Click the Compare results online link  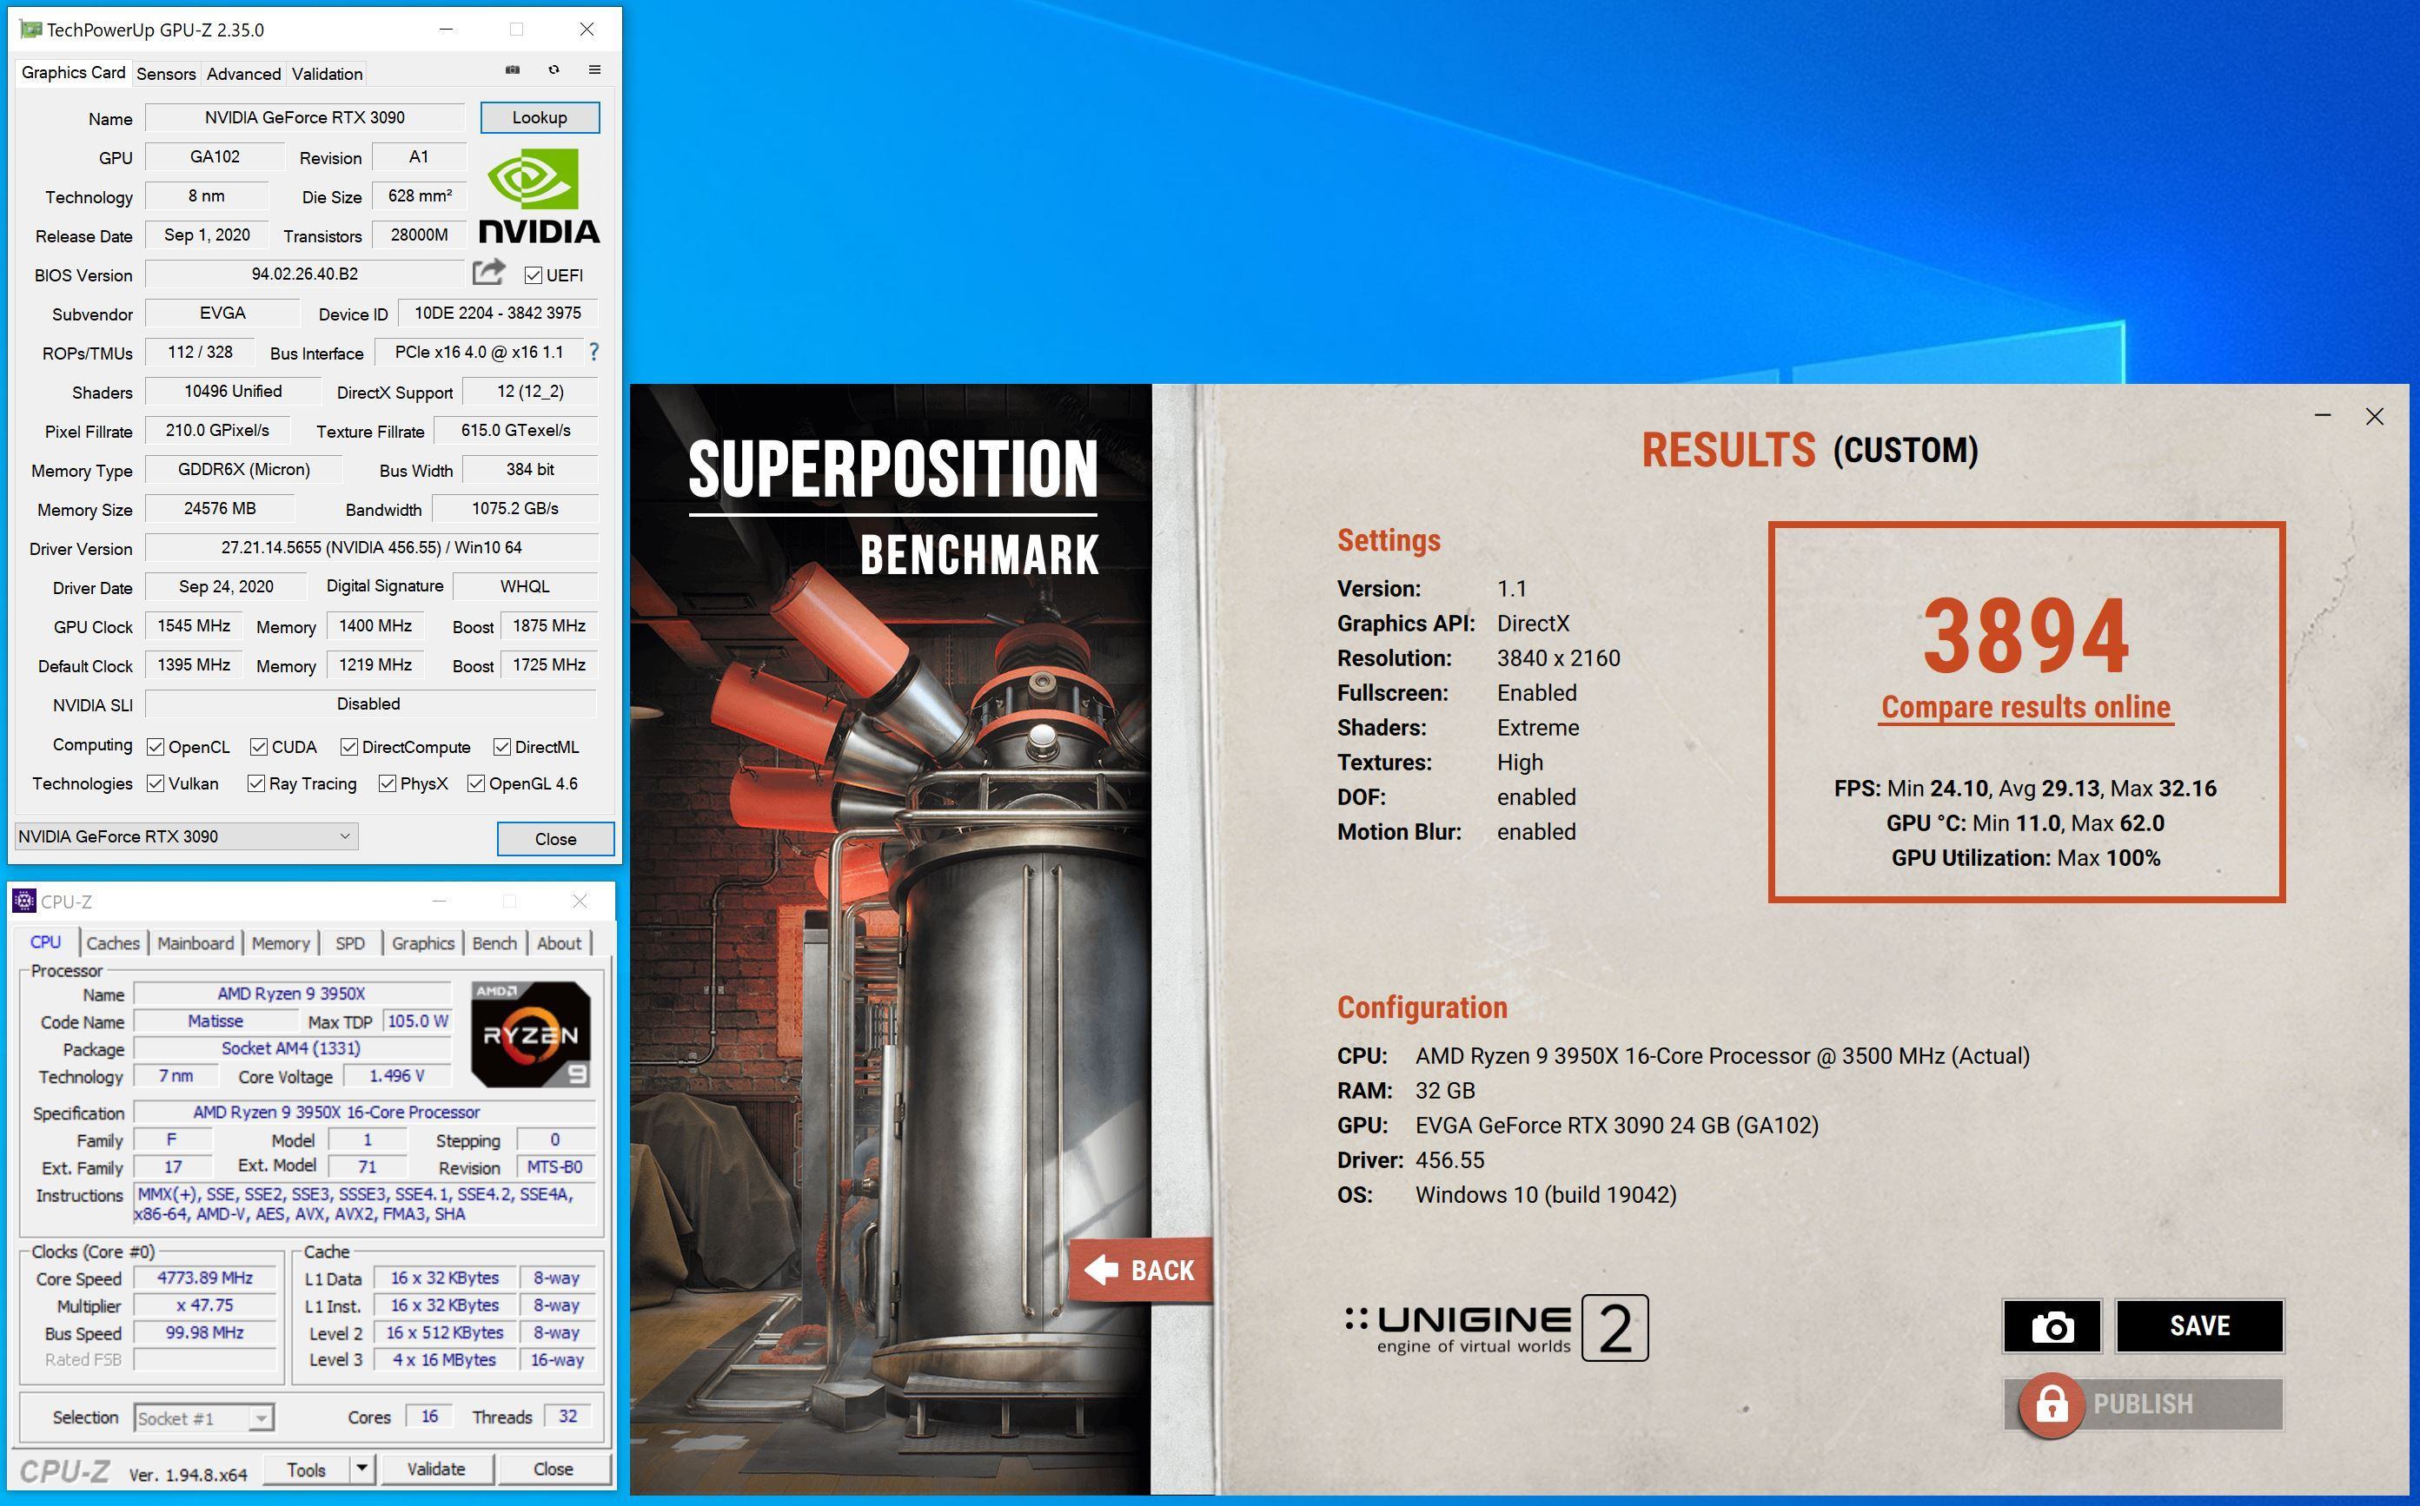pos(2026,707)
